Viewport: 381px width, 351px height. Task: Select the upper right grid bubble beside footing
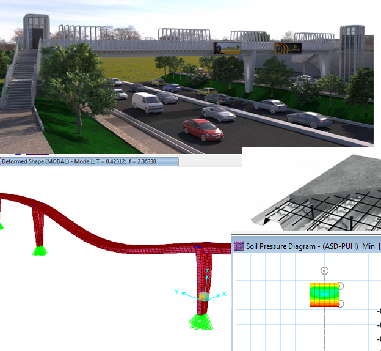click(x=342, y=286)
